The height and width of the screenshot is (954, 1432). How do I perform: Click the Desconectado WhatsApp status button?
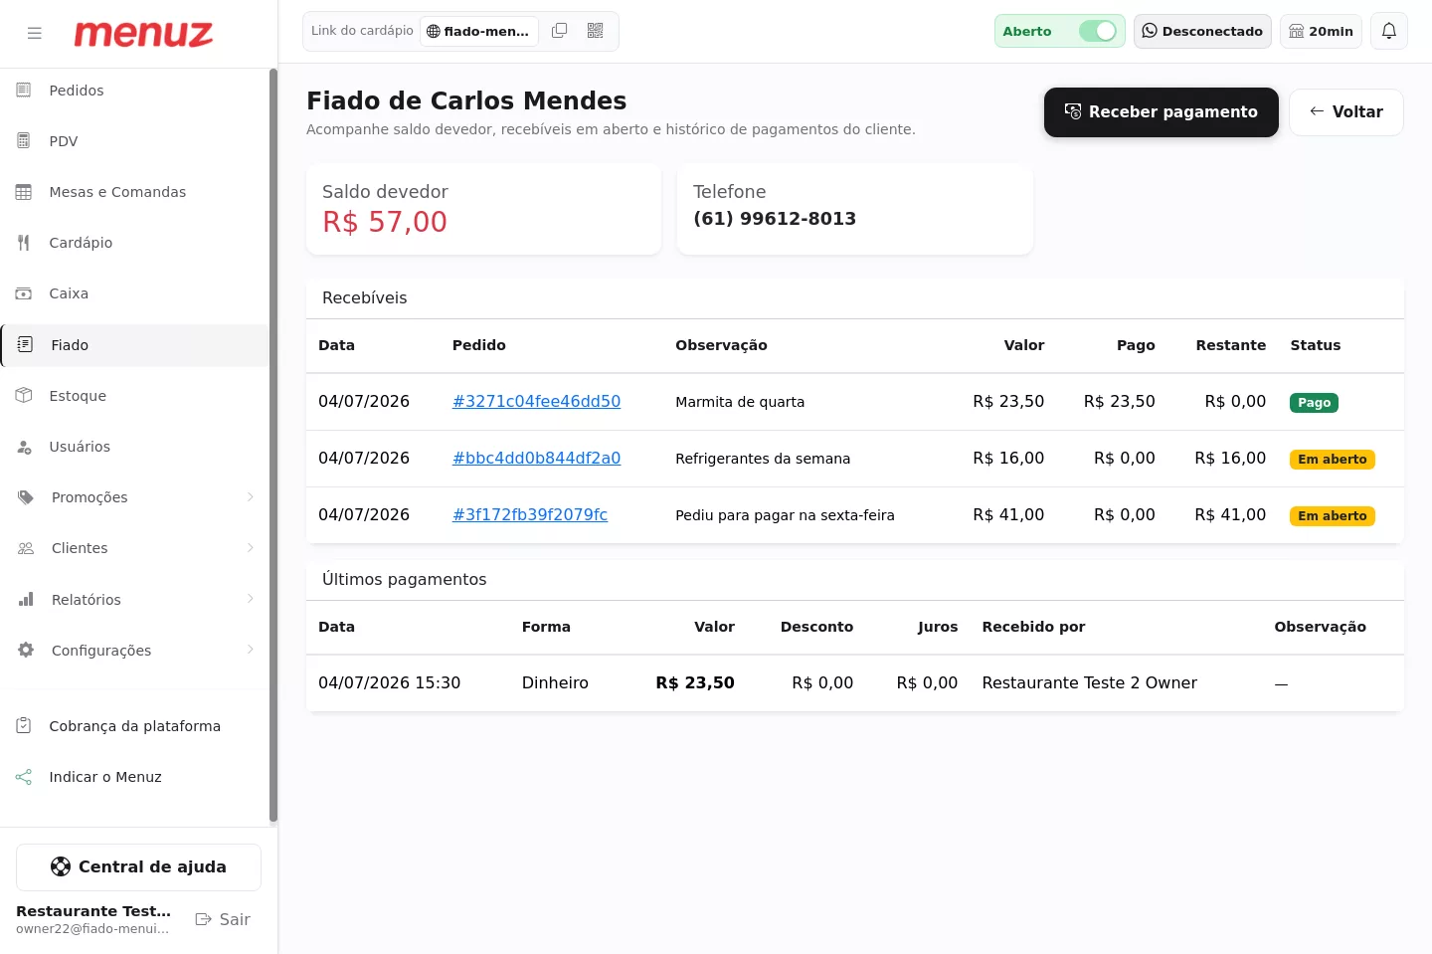[x=1202, y=31]
